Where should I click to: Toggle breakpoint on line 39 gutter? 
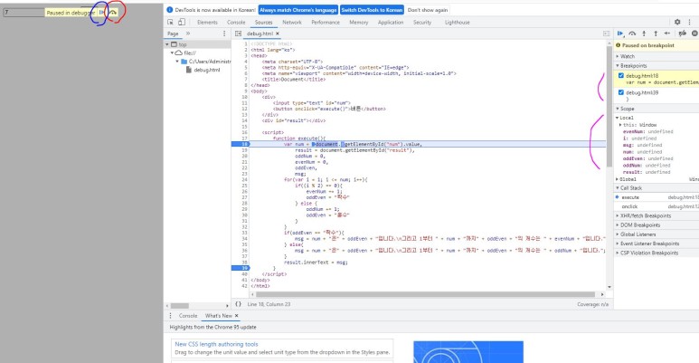(241, 268)
